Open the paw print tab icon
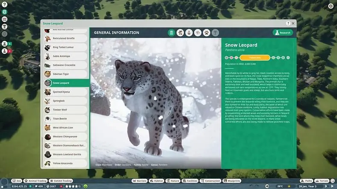The height and width of the screenshot is (189, 337). click(207, 33)
